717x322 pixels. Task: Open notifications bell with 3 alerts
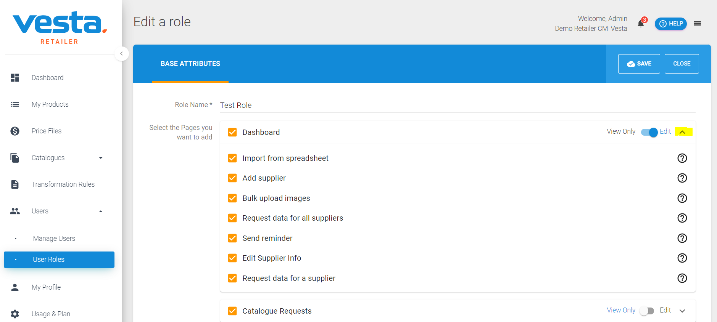[x=641, y=23]
